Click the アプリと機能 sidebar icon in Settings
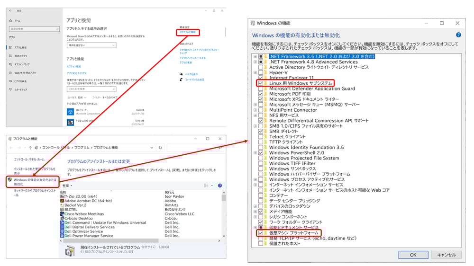474x266 pixels. point(10,47)
